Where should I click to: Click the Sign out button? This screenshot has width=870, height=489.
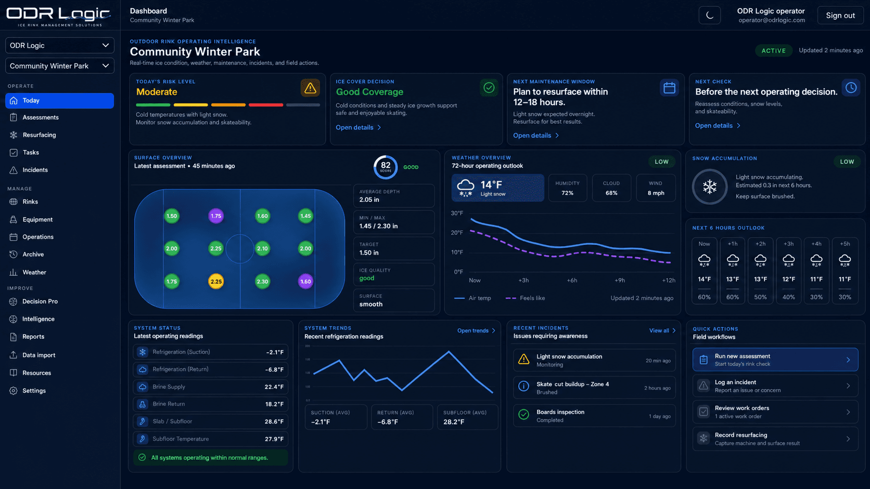click(840, 15)
